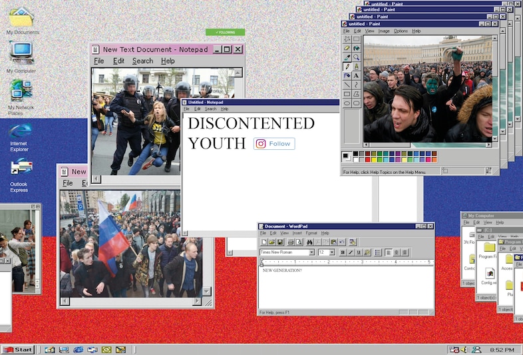The width and height of the screenshot is (523, 355).
Task: Open the Search menu in New Text Document Notepad
Action: [x=142, y=61]
